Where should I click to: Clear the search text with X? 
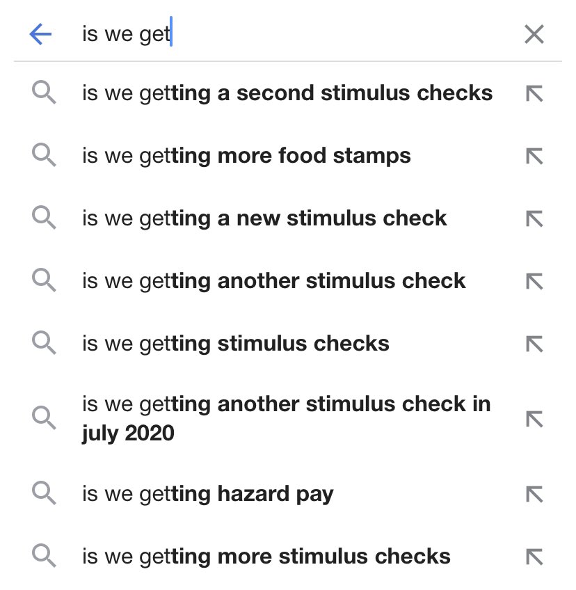click(x=534, y=34)
